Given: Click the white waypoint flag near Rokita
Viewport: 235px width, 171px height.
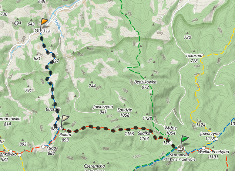Looking at the screenshot, I should click(x=65, y=120).
